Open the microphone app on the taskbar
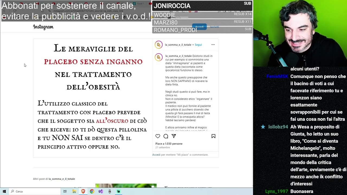Image resolution: width=347 pixels, height=195 pixels. [110, 191]
